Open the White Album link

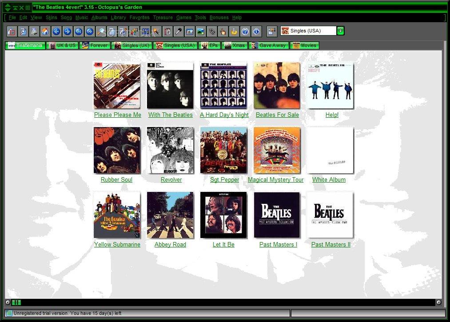coord(329,180)
